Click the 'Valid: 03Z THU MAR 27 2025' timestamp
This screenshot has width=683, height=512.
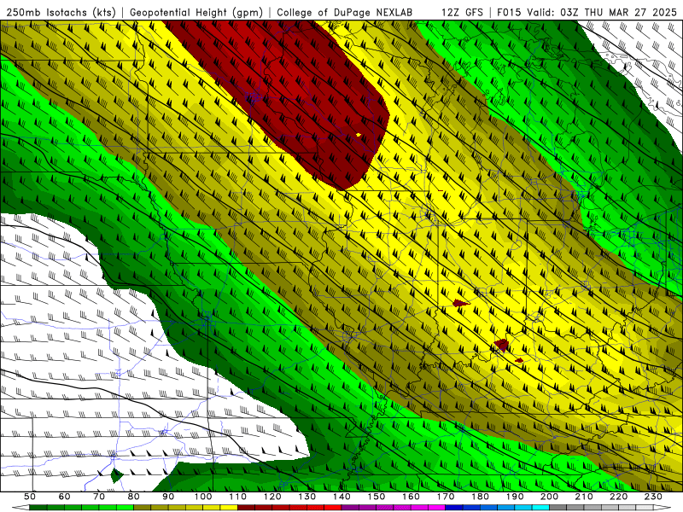coord(602,12)
